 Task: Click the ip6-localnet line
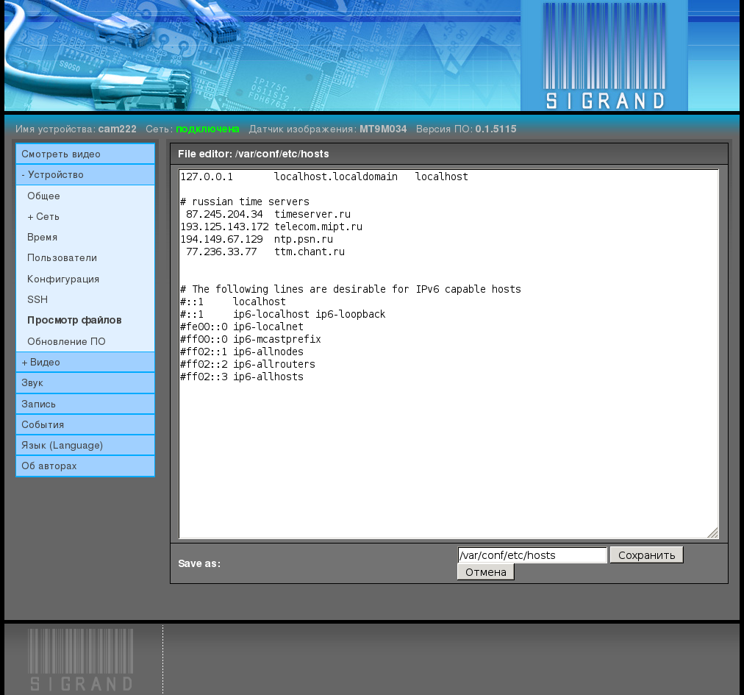coord(242,327)
